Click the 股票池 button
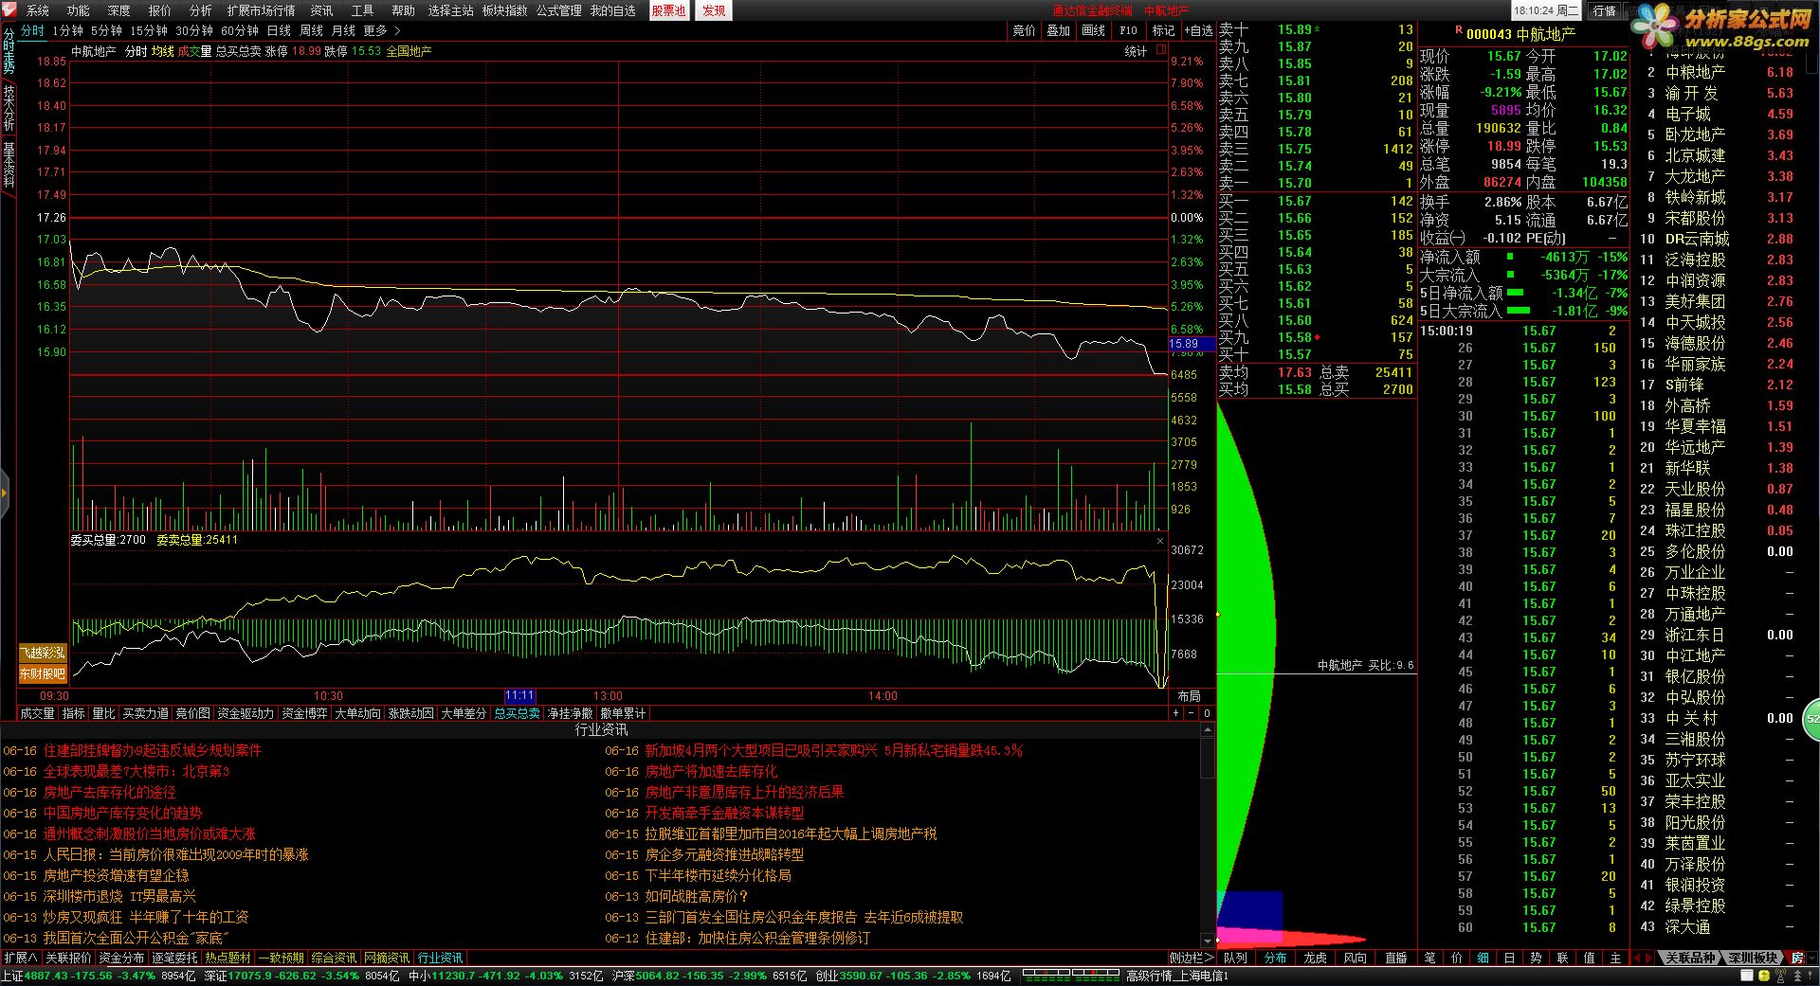1820x986 pixels. (x=669, y=10)
